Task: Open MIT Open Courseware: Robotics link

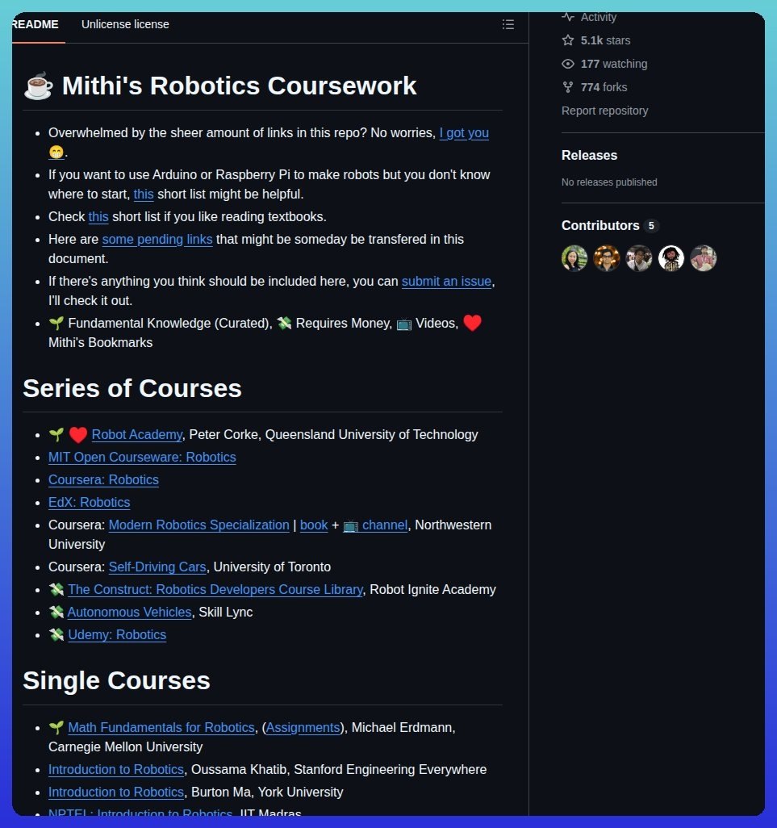Action: (142, 458)
